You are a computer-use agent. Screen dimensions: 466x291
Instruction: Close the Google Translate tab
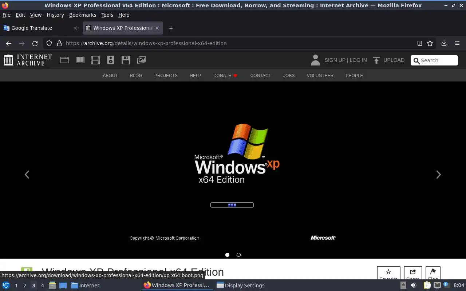pos(75,28)
